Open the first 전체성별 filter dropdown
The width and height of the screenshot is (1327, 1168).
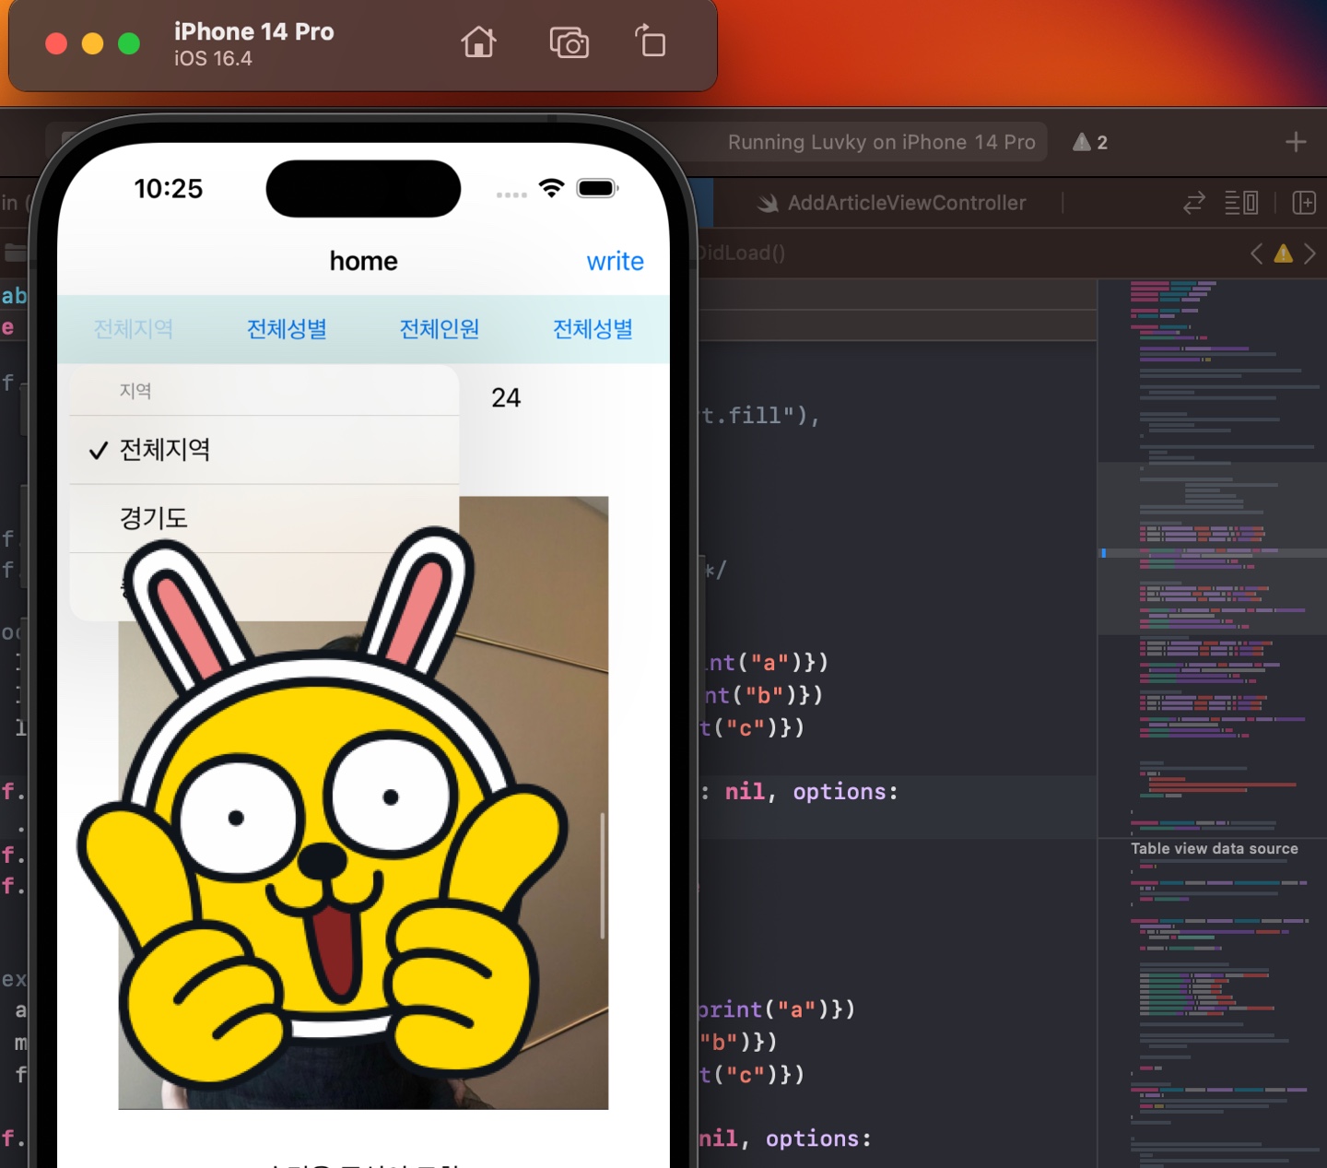(287, 329)
